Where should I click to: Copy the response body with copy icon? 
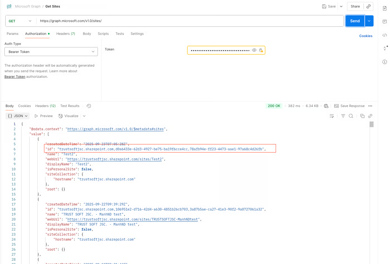[362, 116]
